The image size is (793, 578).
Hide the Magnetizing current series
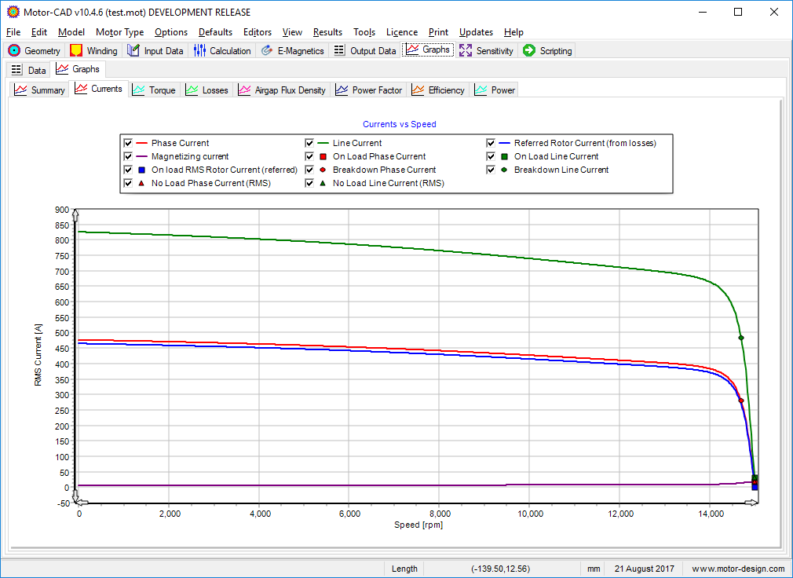coord(128,156)
